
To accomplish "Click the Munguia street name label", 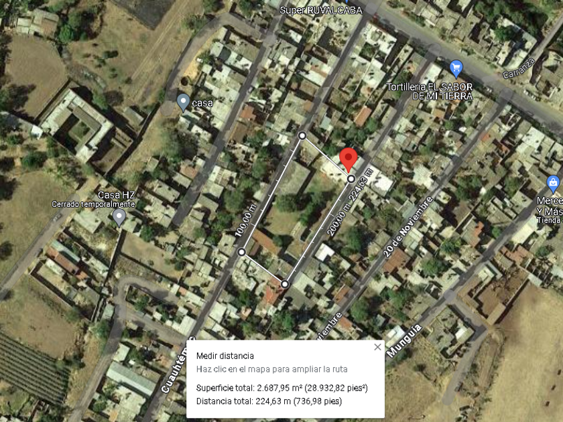I will coord(404,341).
